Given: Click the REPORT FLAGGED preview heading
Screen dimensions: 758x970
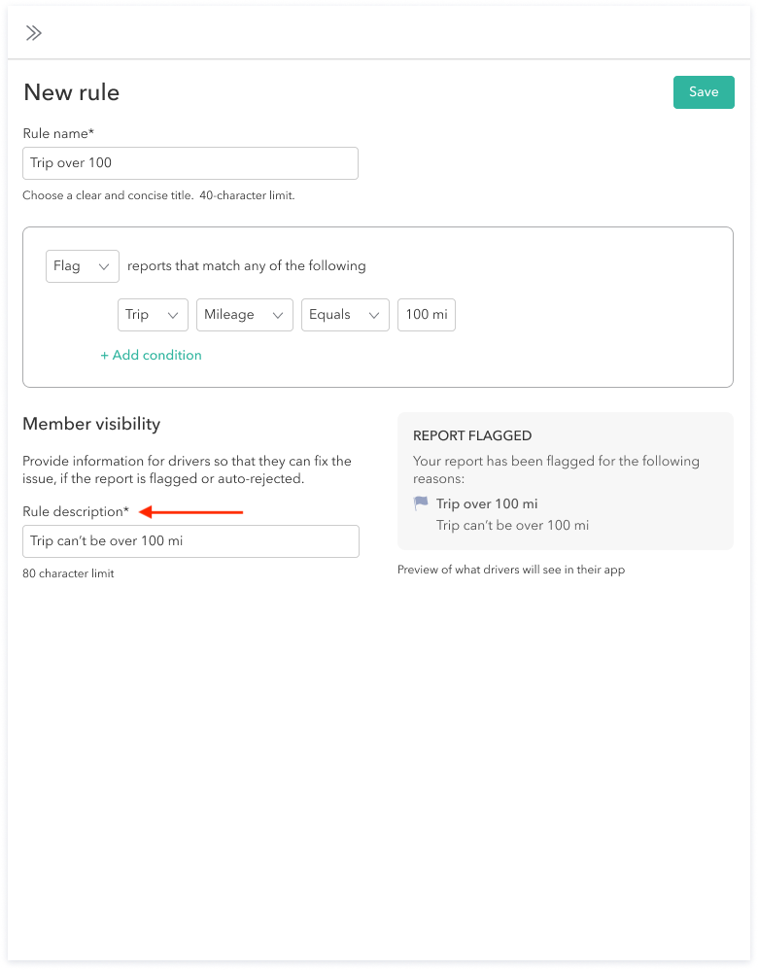Looking at the screenshot, I should pyautogui.click(x=472, y=436).
